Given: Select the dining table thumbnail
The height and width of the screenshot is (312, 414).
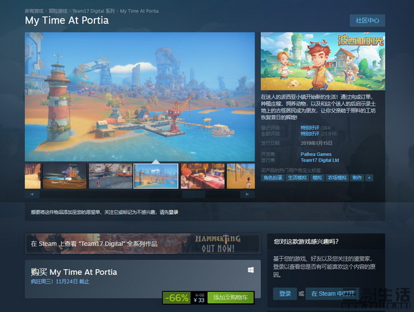Looking at the screenshot, I should (x=202, y=176).
